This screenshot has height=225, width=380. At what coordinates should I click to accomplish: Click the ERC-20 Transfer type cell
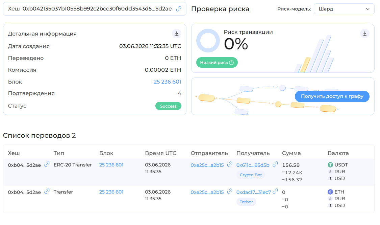73,165
